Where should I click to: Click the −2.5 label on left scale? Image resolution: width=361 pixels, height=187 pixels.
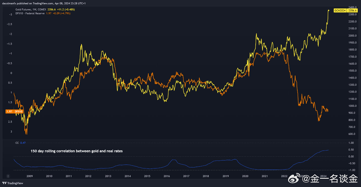pyautogui.click(x=9, y=24)
